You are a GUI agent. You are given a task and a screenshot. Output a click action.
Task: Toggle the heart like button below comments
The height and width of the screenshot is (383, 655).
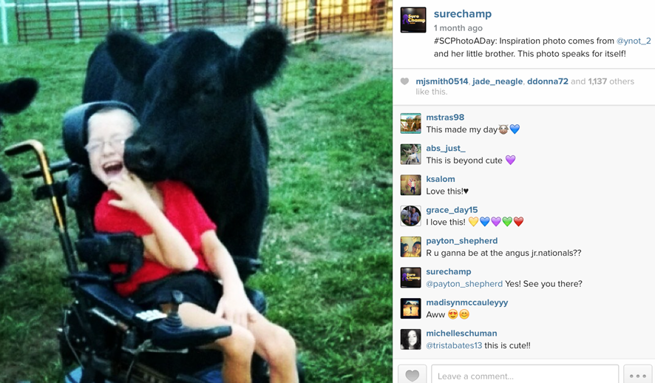pyautogui.click(x=412, y=375)
